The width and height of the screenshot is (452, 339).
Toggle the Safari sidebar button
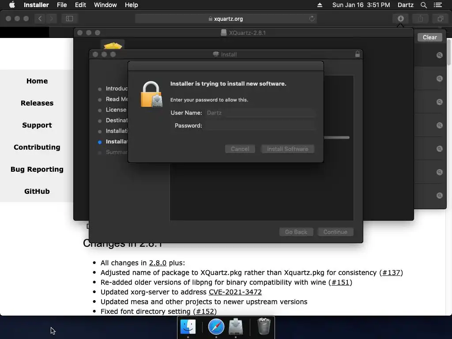click(x=69, y=19)
